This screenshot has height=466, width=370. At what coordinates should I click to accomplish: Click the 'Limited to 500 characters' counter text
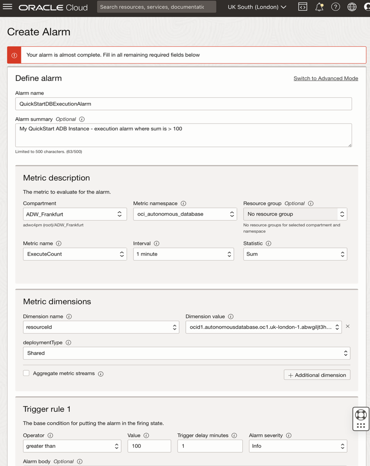pyautogui.click(x=49, y=152)
